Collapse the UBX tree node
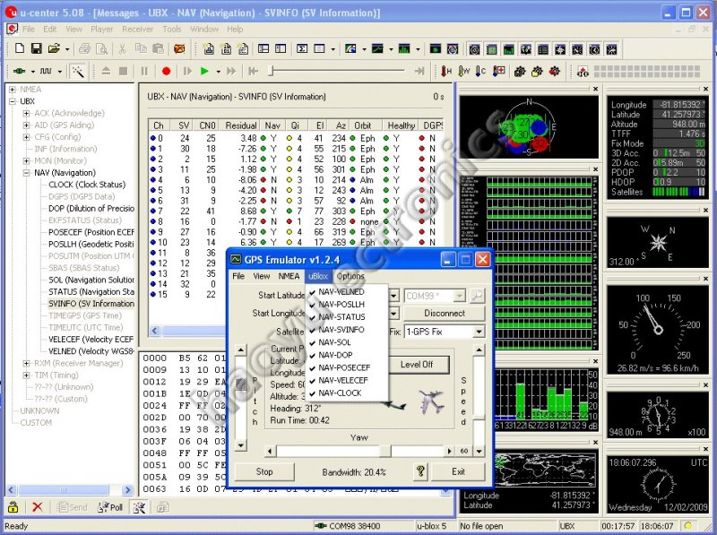 [13, 101]
